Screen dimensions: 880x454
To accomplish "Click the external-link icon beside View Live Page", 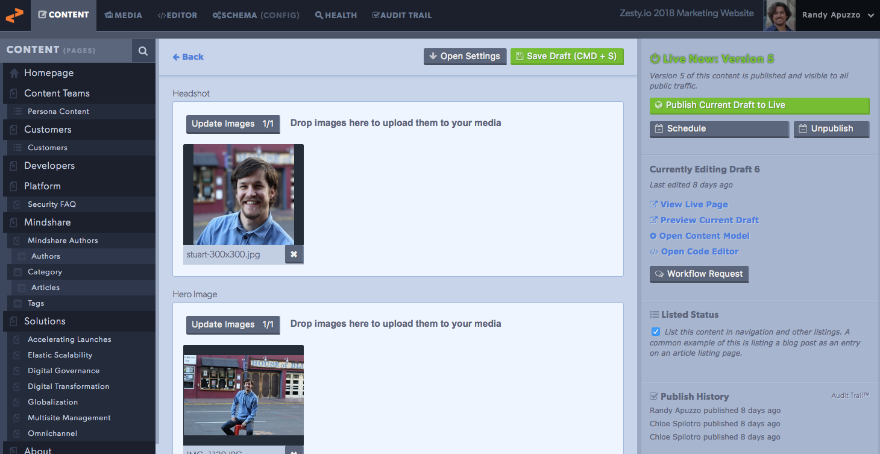I will click(x=653, y=204).
